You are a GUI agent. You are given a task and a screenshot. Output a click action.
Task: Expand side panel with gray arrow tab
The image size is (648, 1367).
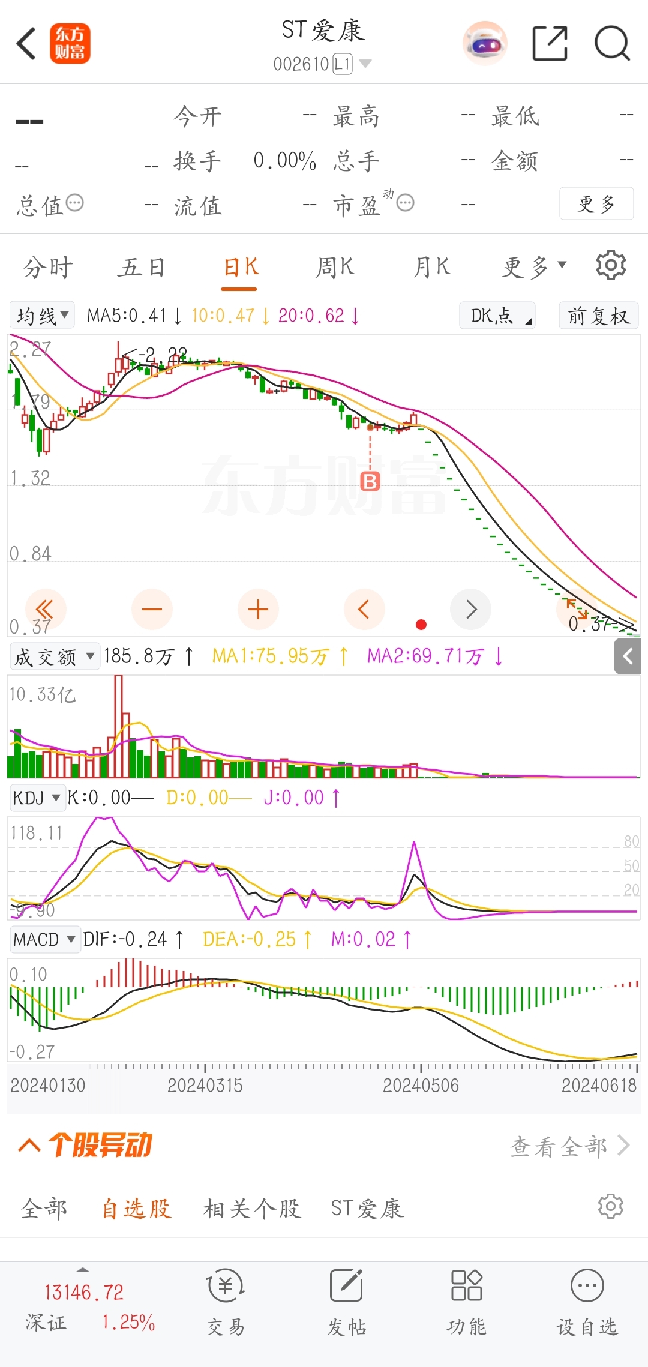click(628, 656)
